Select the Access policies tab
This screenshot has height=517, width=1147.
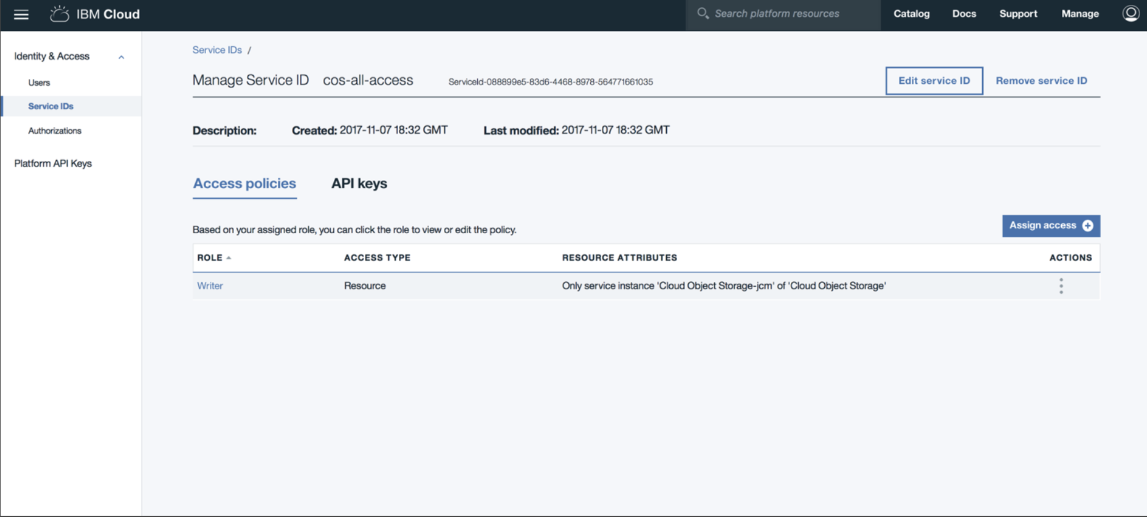244,184
